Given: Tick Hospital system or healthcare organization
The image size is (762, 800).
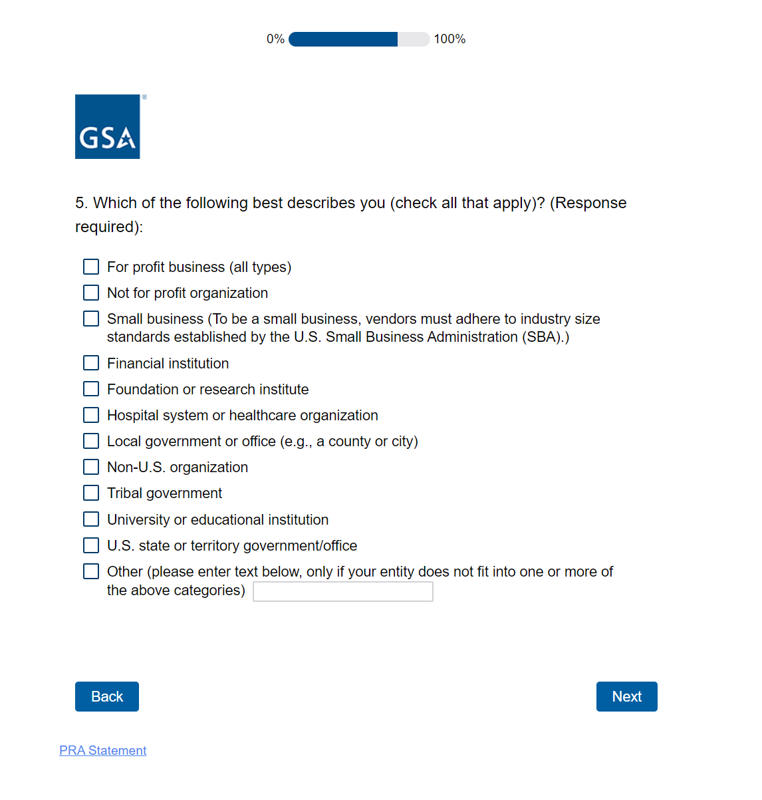Looking at the screenshot, I should pyautogui.click(x=91, y=415).
